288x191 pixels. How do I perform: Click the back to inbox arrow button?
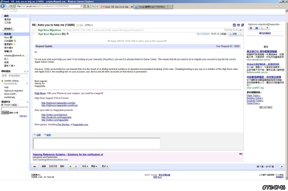click(35, 166)
